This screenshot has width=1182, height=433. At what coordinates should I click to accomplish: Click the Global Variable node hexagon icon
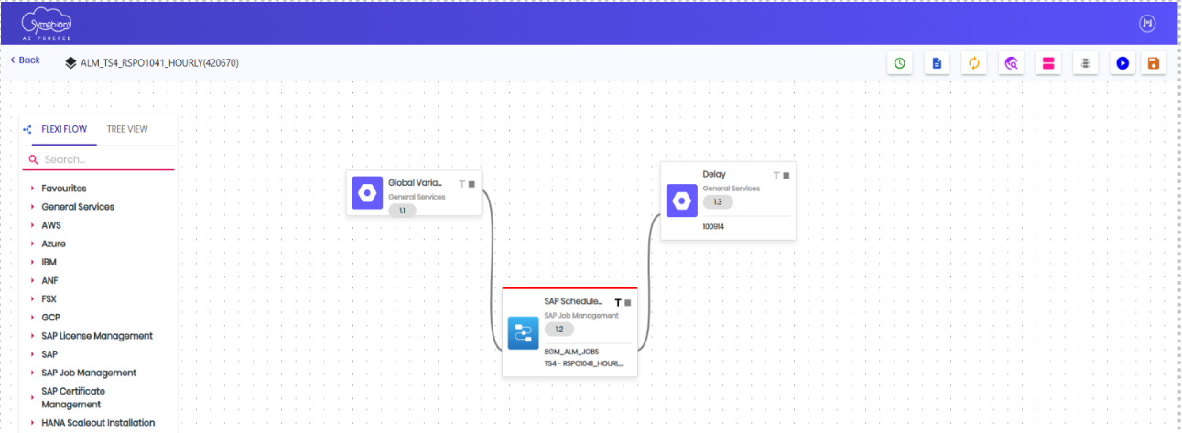click(367, 193)
